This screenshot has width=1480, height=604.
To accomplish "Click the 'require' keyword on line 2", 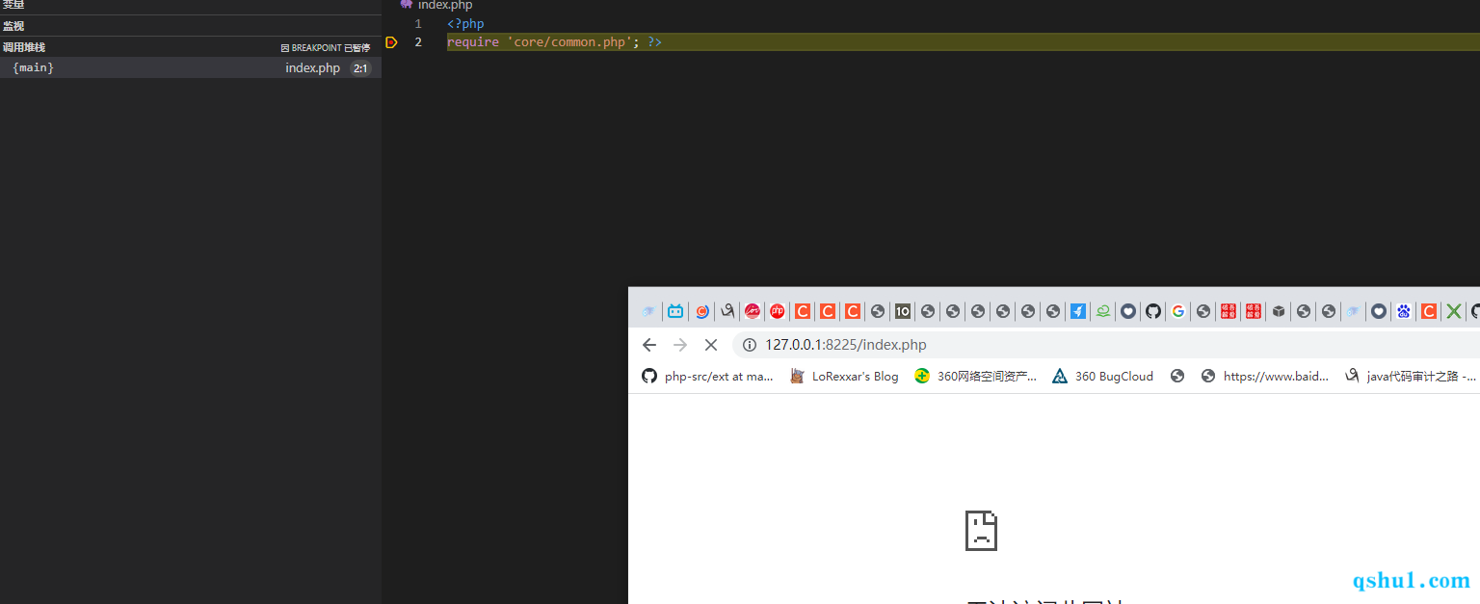I will coord(473,42).
